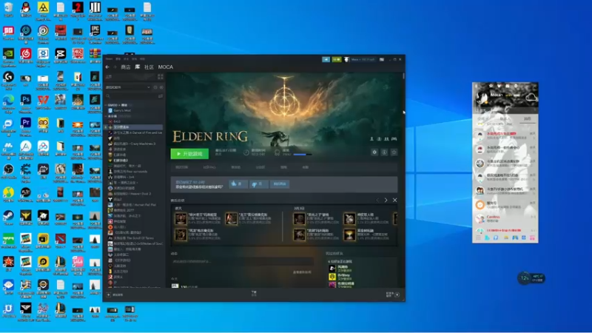Open advanced filter options beside search
Viewport: 592px width, 333px height.
[x=161, y=96]
